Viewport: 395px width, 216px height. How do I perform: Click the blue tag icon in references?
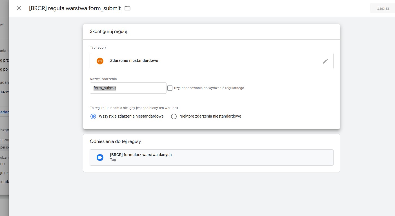point(100,157)
